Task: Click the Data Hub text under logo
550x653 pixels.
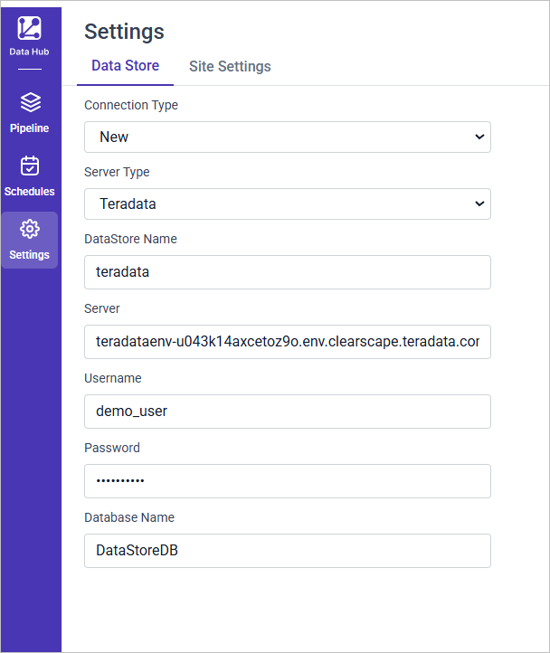Action: pos(30,52)
